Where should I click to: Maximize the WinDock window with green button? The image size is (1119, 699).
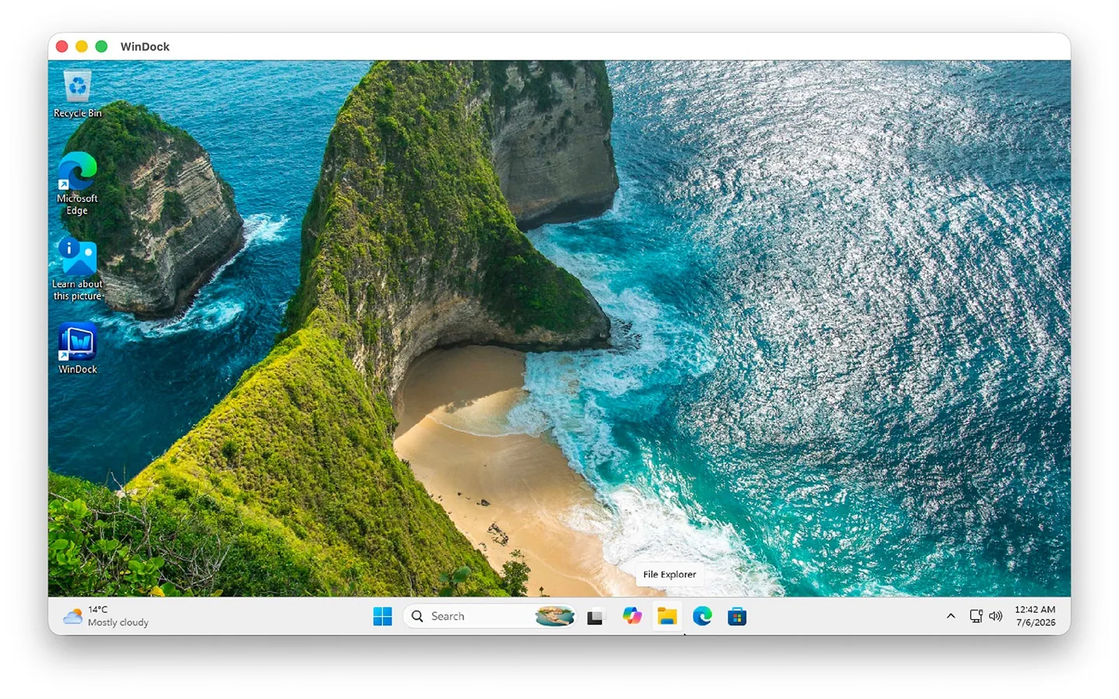coord(101,47)
